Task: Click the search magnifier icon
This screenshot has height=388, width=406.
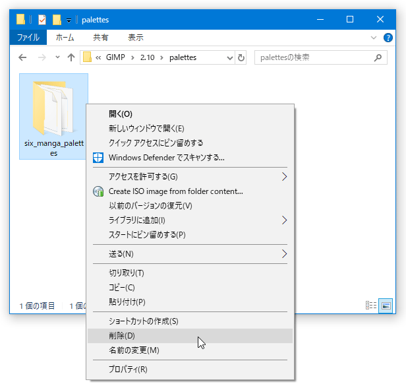Action: pyautogui.click(x=378, y=57)
